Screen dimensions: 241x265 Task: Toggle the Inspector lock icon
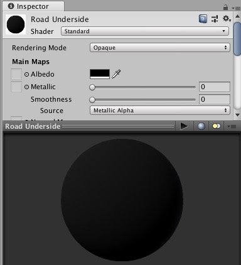225,8
